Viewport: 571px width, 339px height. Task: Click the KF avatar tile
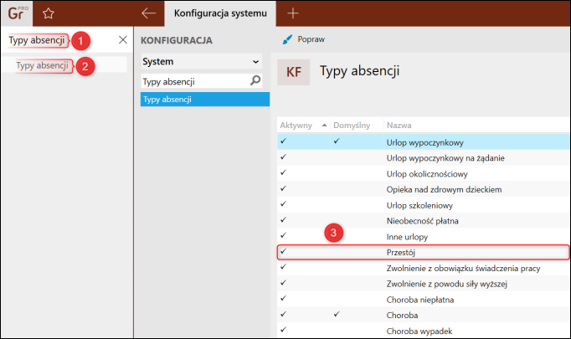tap(294, 72)
